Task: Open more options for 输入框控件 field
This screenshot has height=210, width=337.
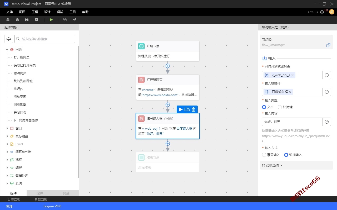Action: (x=327, y=92)
